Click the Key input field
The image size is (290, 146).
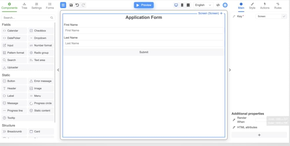(x=268, y=16)
